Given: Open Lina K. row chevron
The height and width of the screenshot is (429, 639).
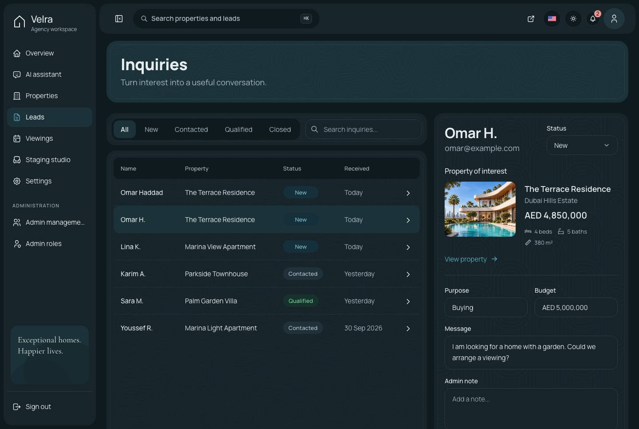Looking at the screenshot, I should [408, 247].
